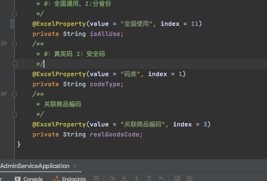This screenshot has height=181, width=267.
Task: Click the isAllUse field name
Action: coord(105,34)
